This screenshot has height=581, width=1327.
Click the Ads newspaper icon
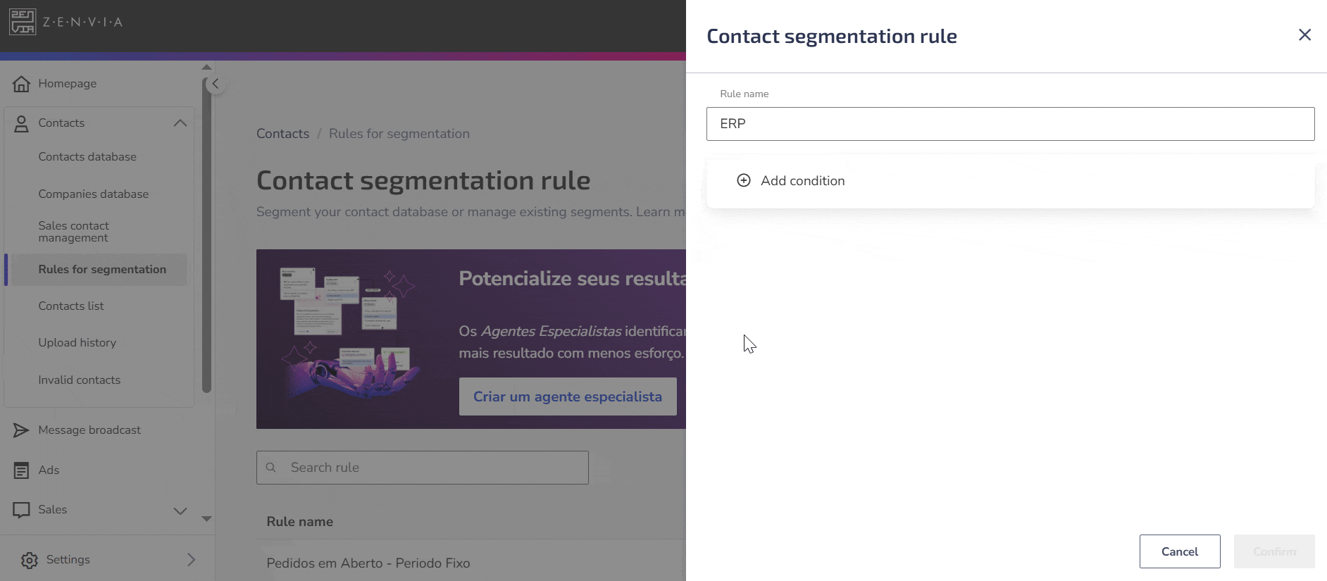pos(22,470)
